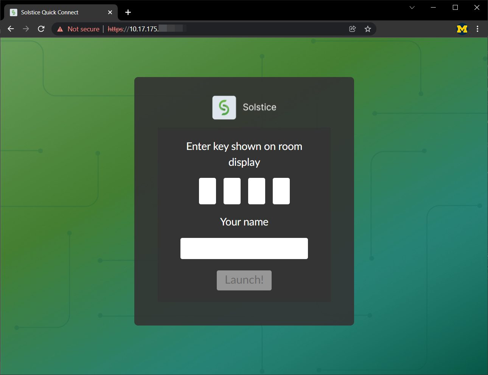Image resolution: width=488 pixels, height=375 pixels.
Task: Click the Solstice logo in the panel
Action: click(224, 108)
